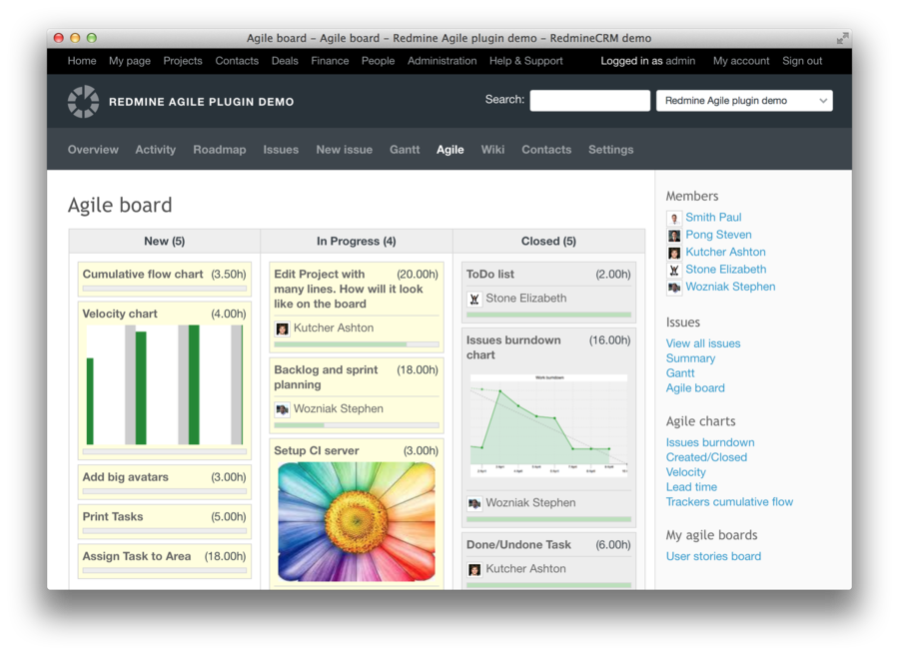899x655 pixels.
Task: Click Smith Paul's avatar in Members
Action: 674,218
